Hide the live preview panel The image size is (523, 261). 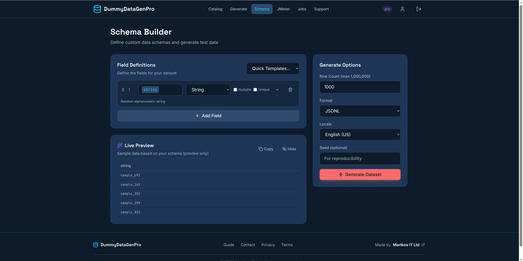click(x=289, y=149)
